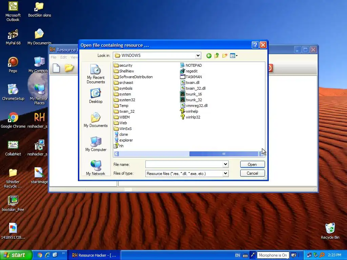Image resolution: width=347 pixels, height=260 pixels.
Task: Click the Up One Level folder icon
Action: (217, 56)
